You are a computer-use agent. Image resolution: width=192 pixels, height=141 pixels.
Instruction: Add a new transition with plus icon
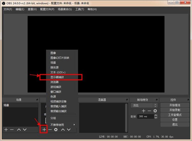(144, 111)
